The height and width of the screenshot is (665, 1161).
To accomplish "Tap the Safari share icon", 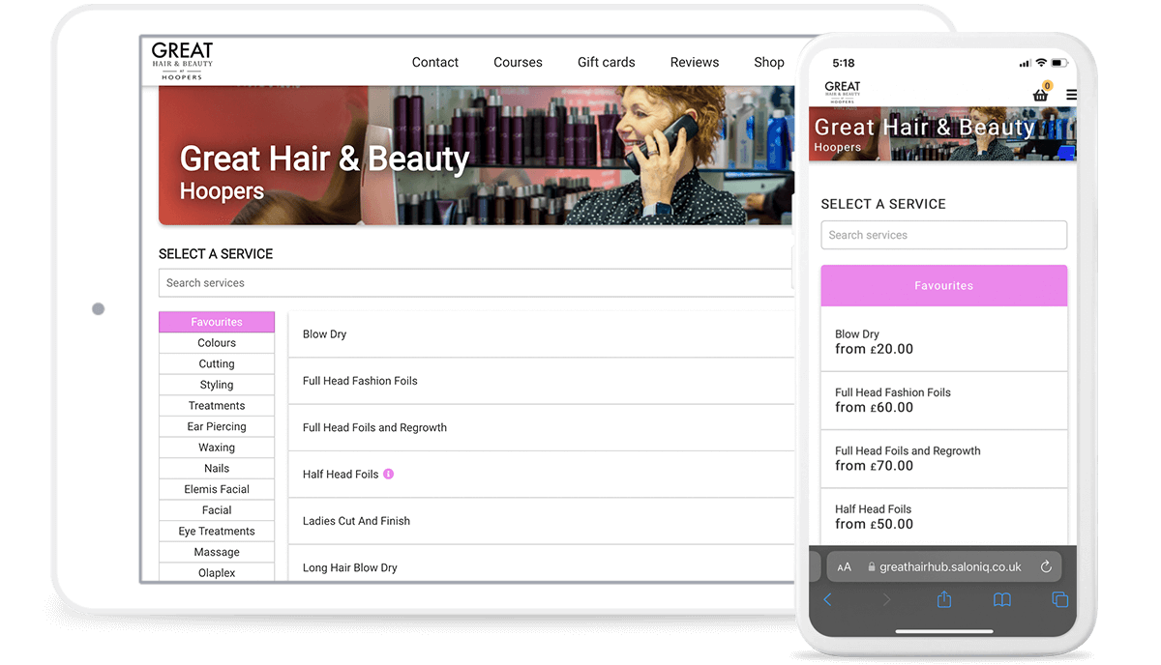I will 944,599.
